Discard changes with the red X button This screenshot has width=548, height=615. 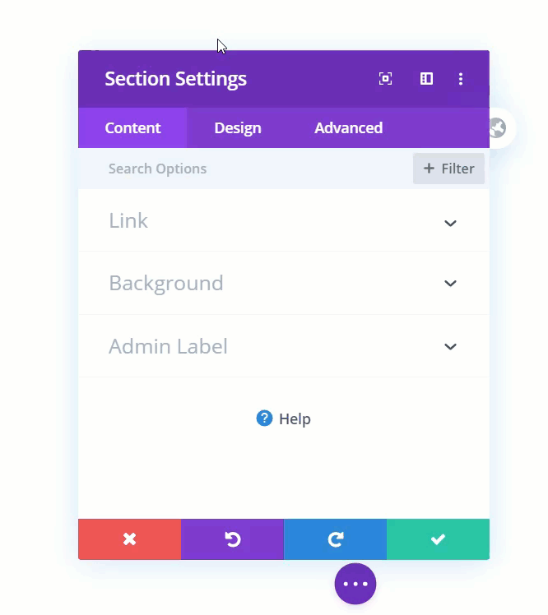click(129, 539)
